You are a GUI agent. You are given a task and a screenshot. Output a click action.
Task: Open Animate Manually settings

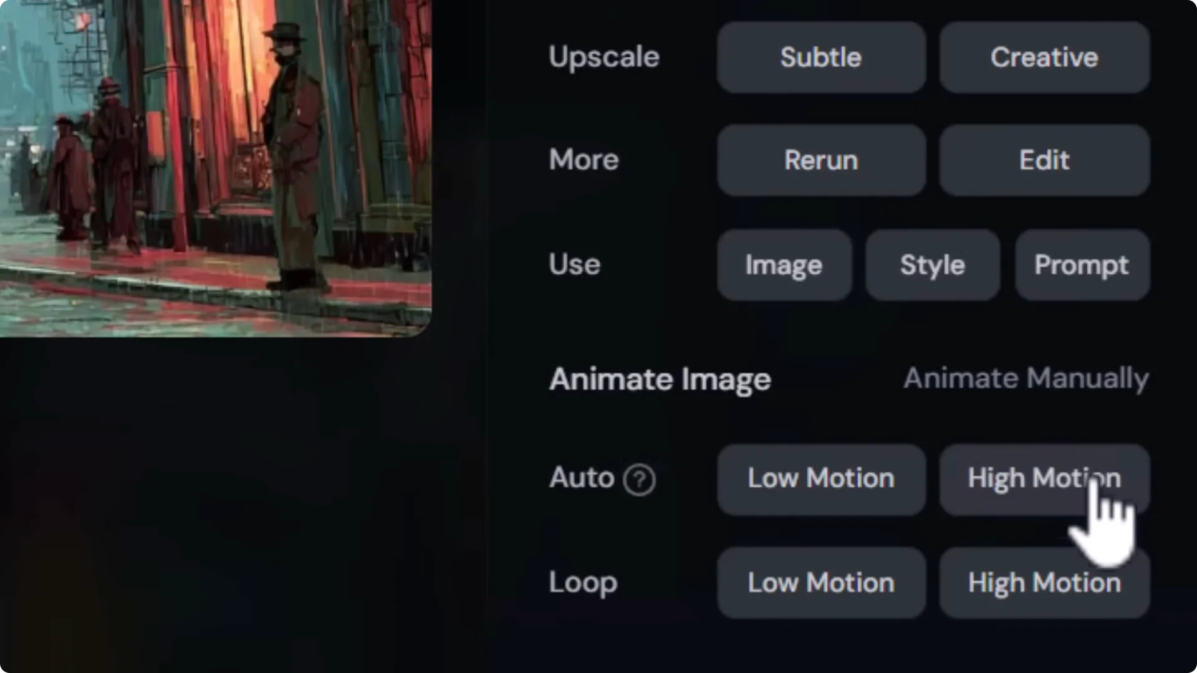click(1026, 378)
